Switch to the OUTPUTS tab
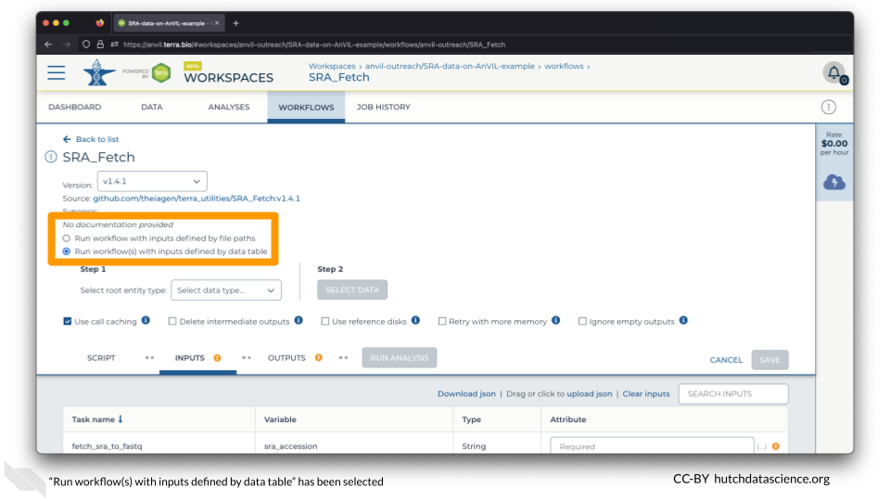This screenshot has height=501, width=890. (x=286, y=358)
